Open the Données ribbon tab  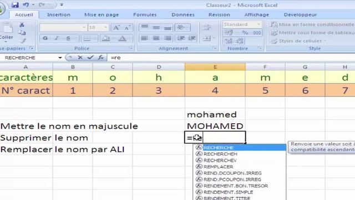[183, 15]
